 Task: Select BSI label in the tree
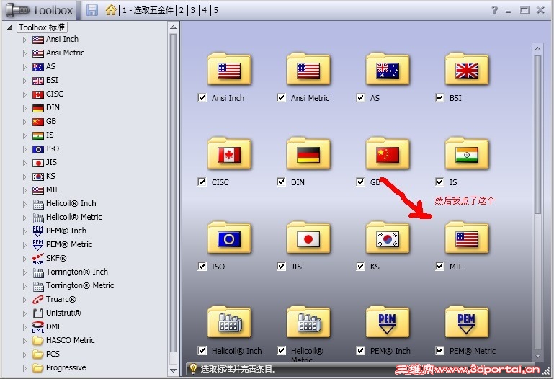52,80
